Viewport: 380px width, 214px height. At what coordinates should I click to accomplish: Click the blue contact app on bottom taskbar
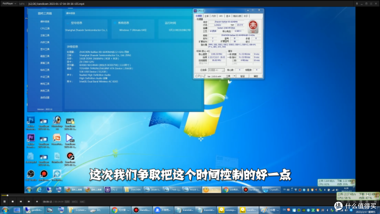pos(163,210)
